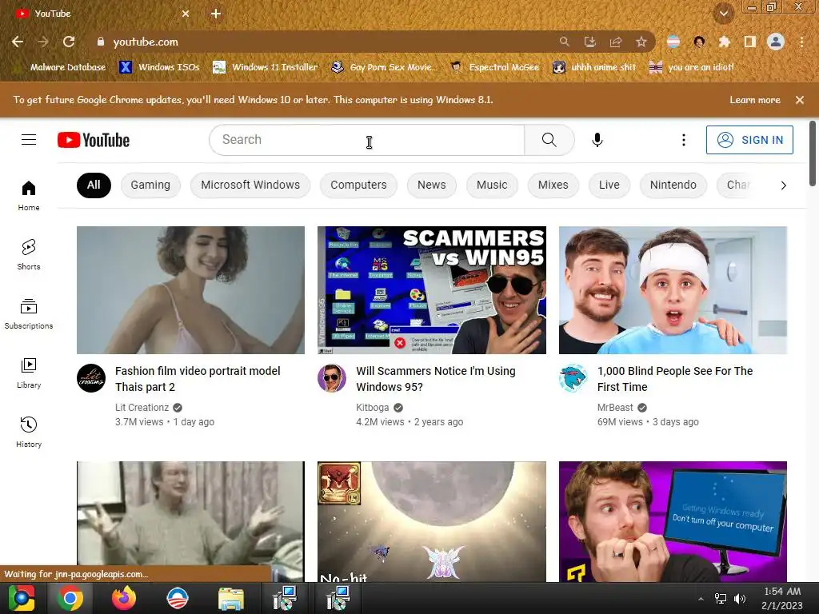This screenshot has width=819, height=614.
Task: Close the YouTube tab
Action: [186, 14]
